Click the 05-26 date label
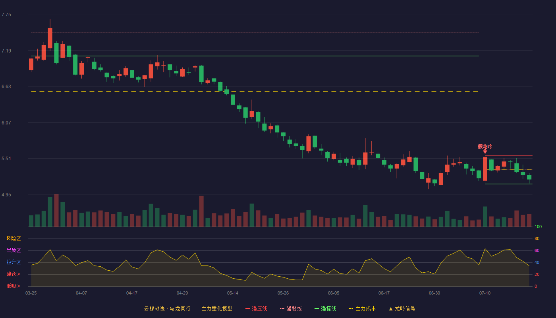The image size is (556, 318). click(283, 293)
